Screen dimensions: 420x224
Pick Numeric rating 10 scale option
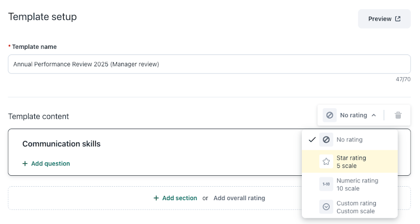click(357, 184)
